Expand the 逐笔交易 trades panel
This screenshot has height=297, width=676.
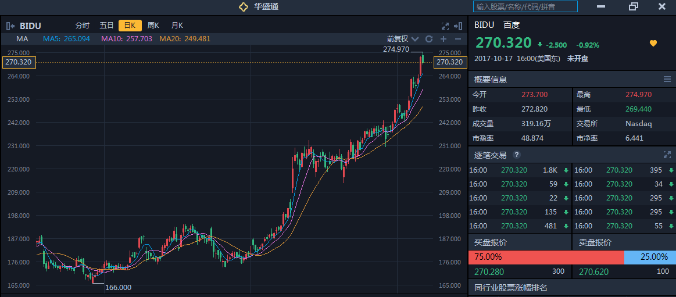667,155
